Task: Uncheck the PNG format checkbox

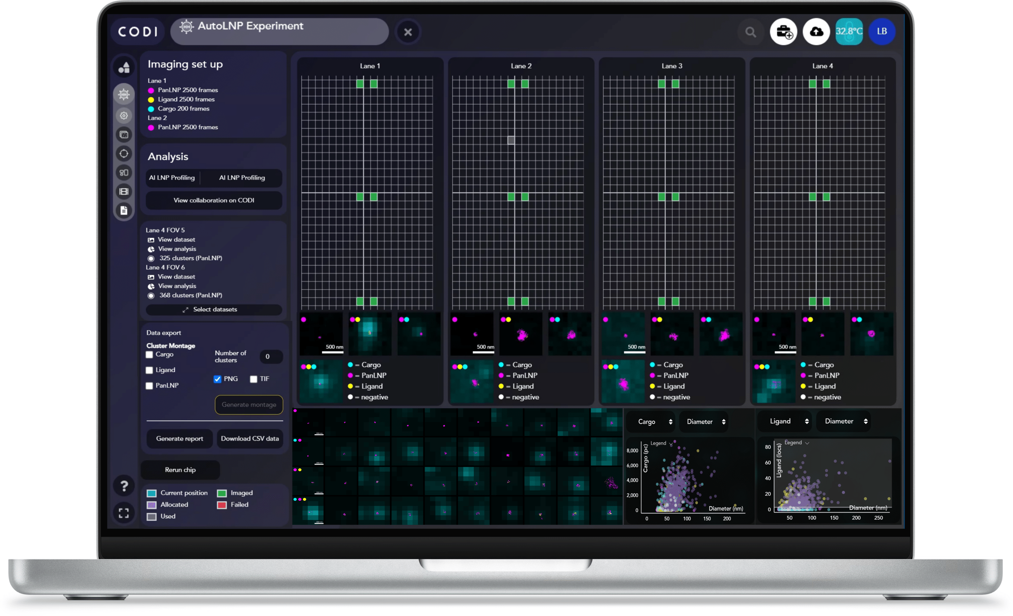Action: pos(217,379)
